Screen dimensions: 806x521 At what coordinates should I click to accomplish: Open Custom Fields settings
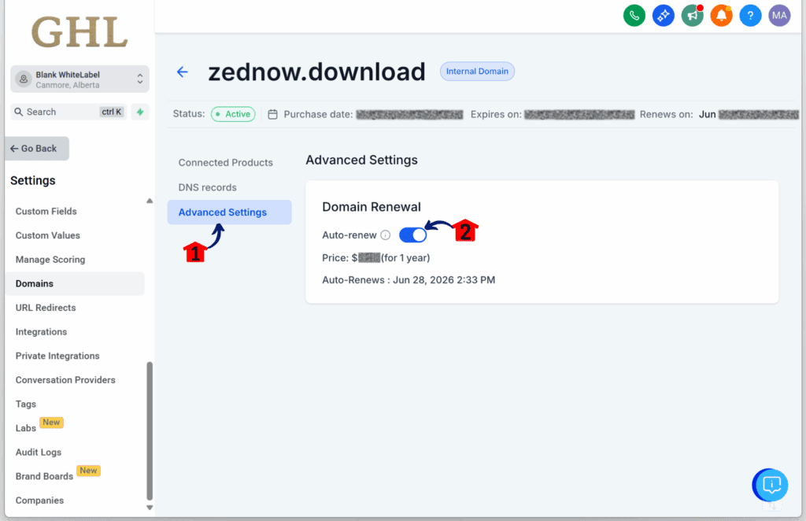[x=46, y=211]
